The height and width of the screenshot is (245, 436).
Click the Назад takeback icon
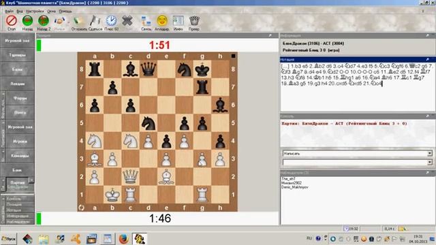[x=27, y=21]
